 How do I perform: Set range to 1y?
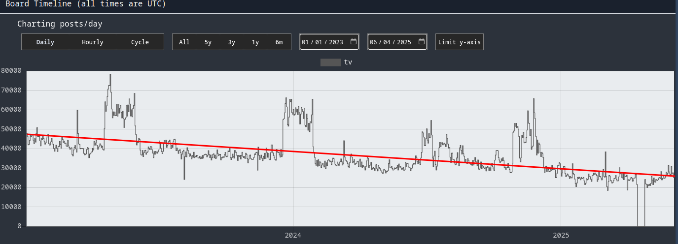(x=255, y=42)
